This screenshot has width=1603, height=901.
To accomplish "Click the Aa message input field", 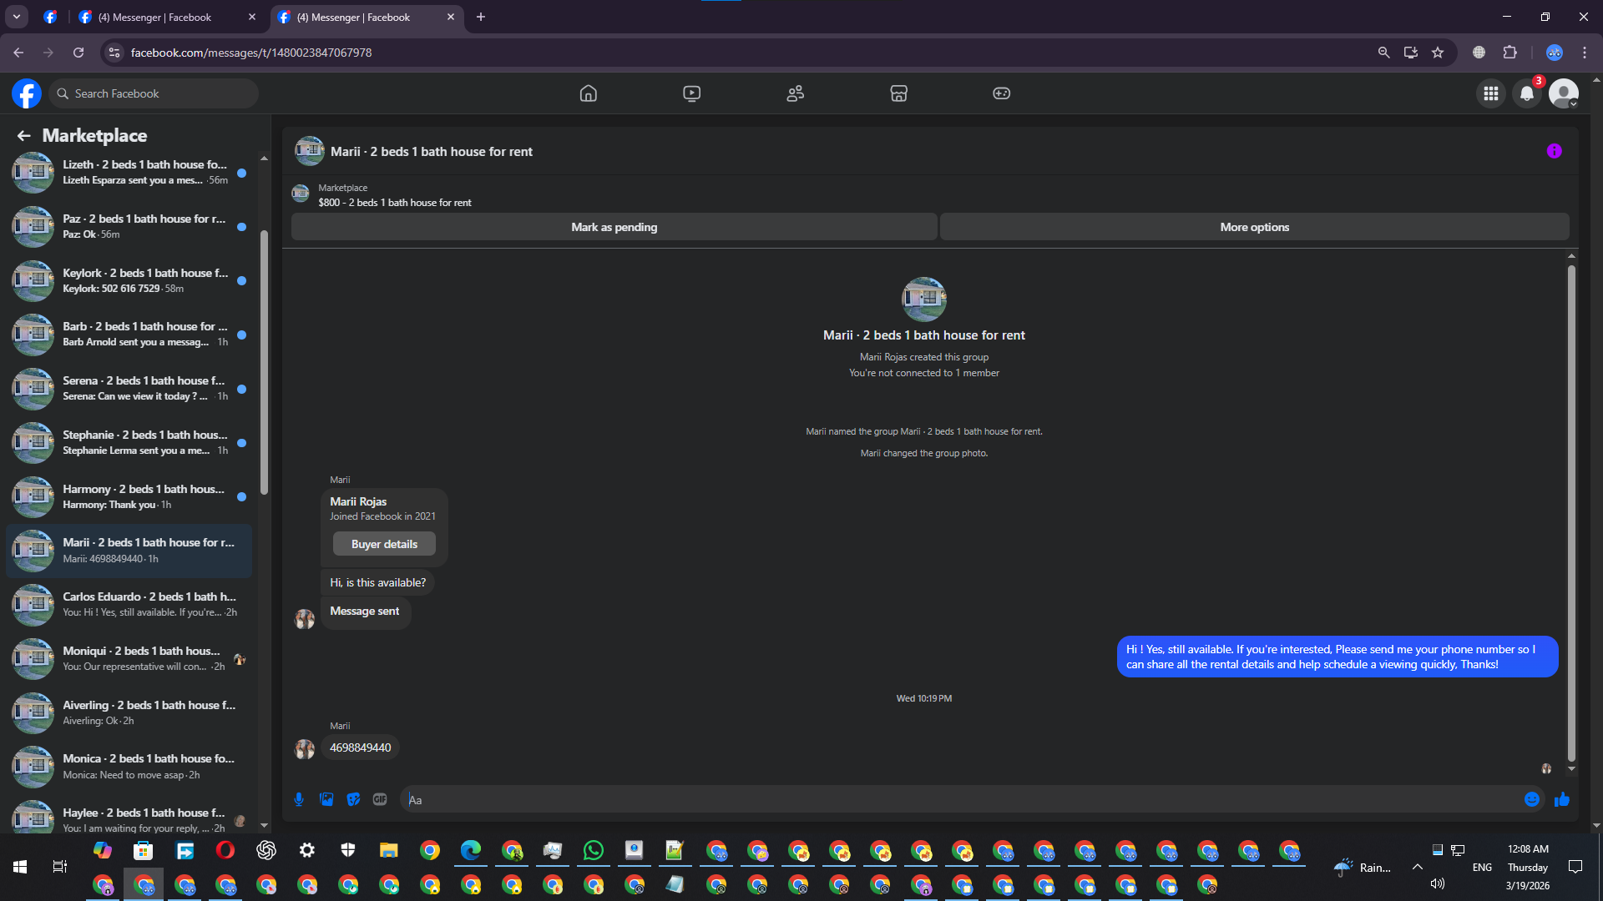I will 960,799.
